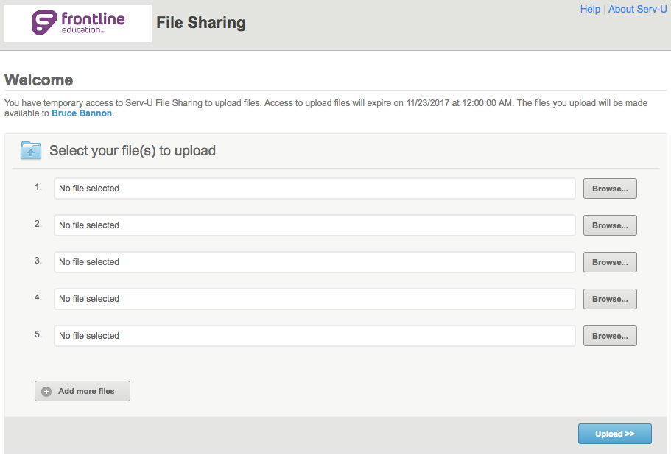The image size is (671, 458).
Task: Click the Upload >> button
Action: (x=614, y=434)
